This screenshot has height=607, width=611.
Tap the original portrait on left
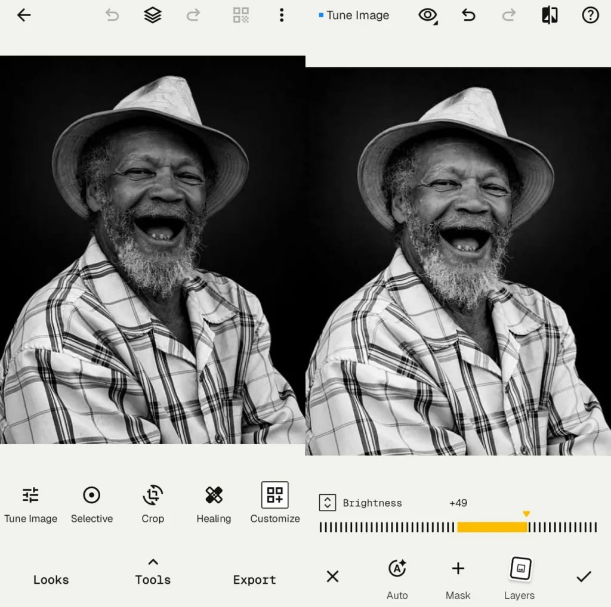click(153, 250)
